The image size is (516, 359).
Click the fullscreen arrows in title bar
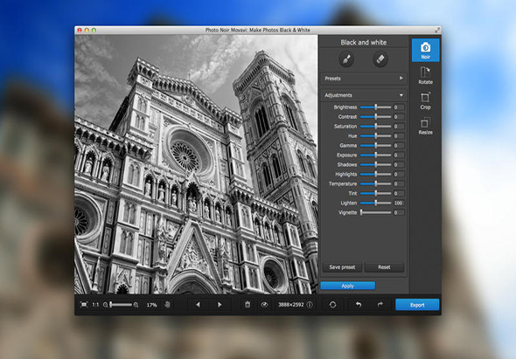(x=437, y=30)
